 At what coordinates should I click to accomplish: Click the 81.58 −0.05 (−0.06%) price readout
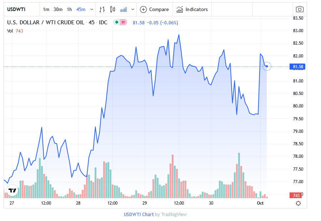click(x=155, y=23)
